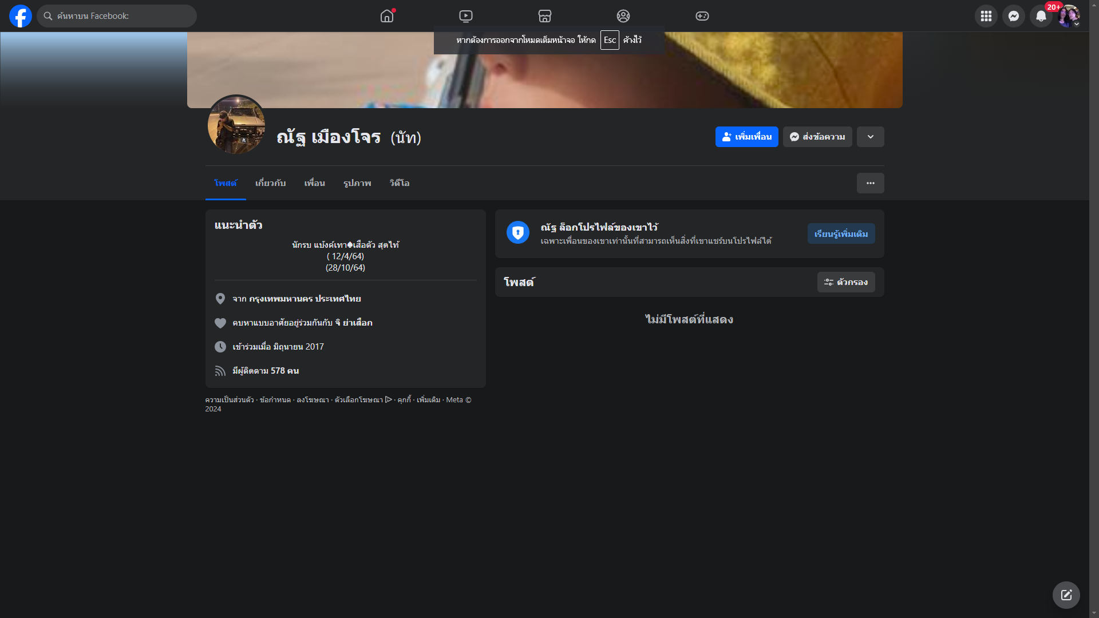
Task: Open the ตัวกรอง posts filter
Action: pyautogui.click(x=845, y=282)
